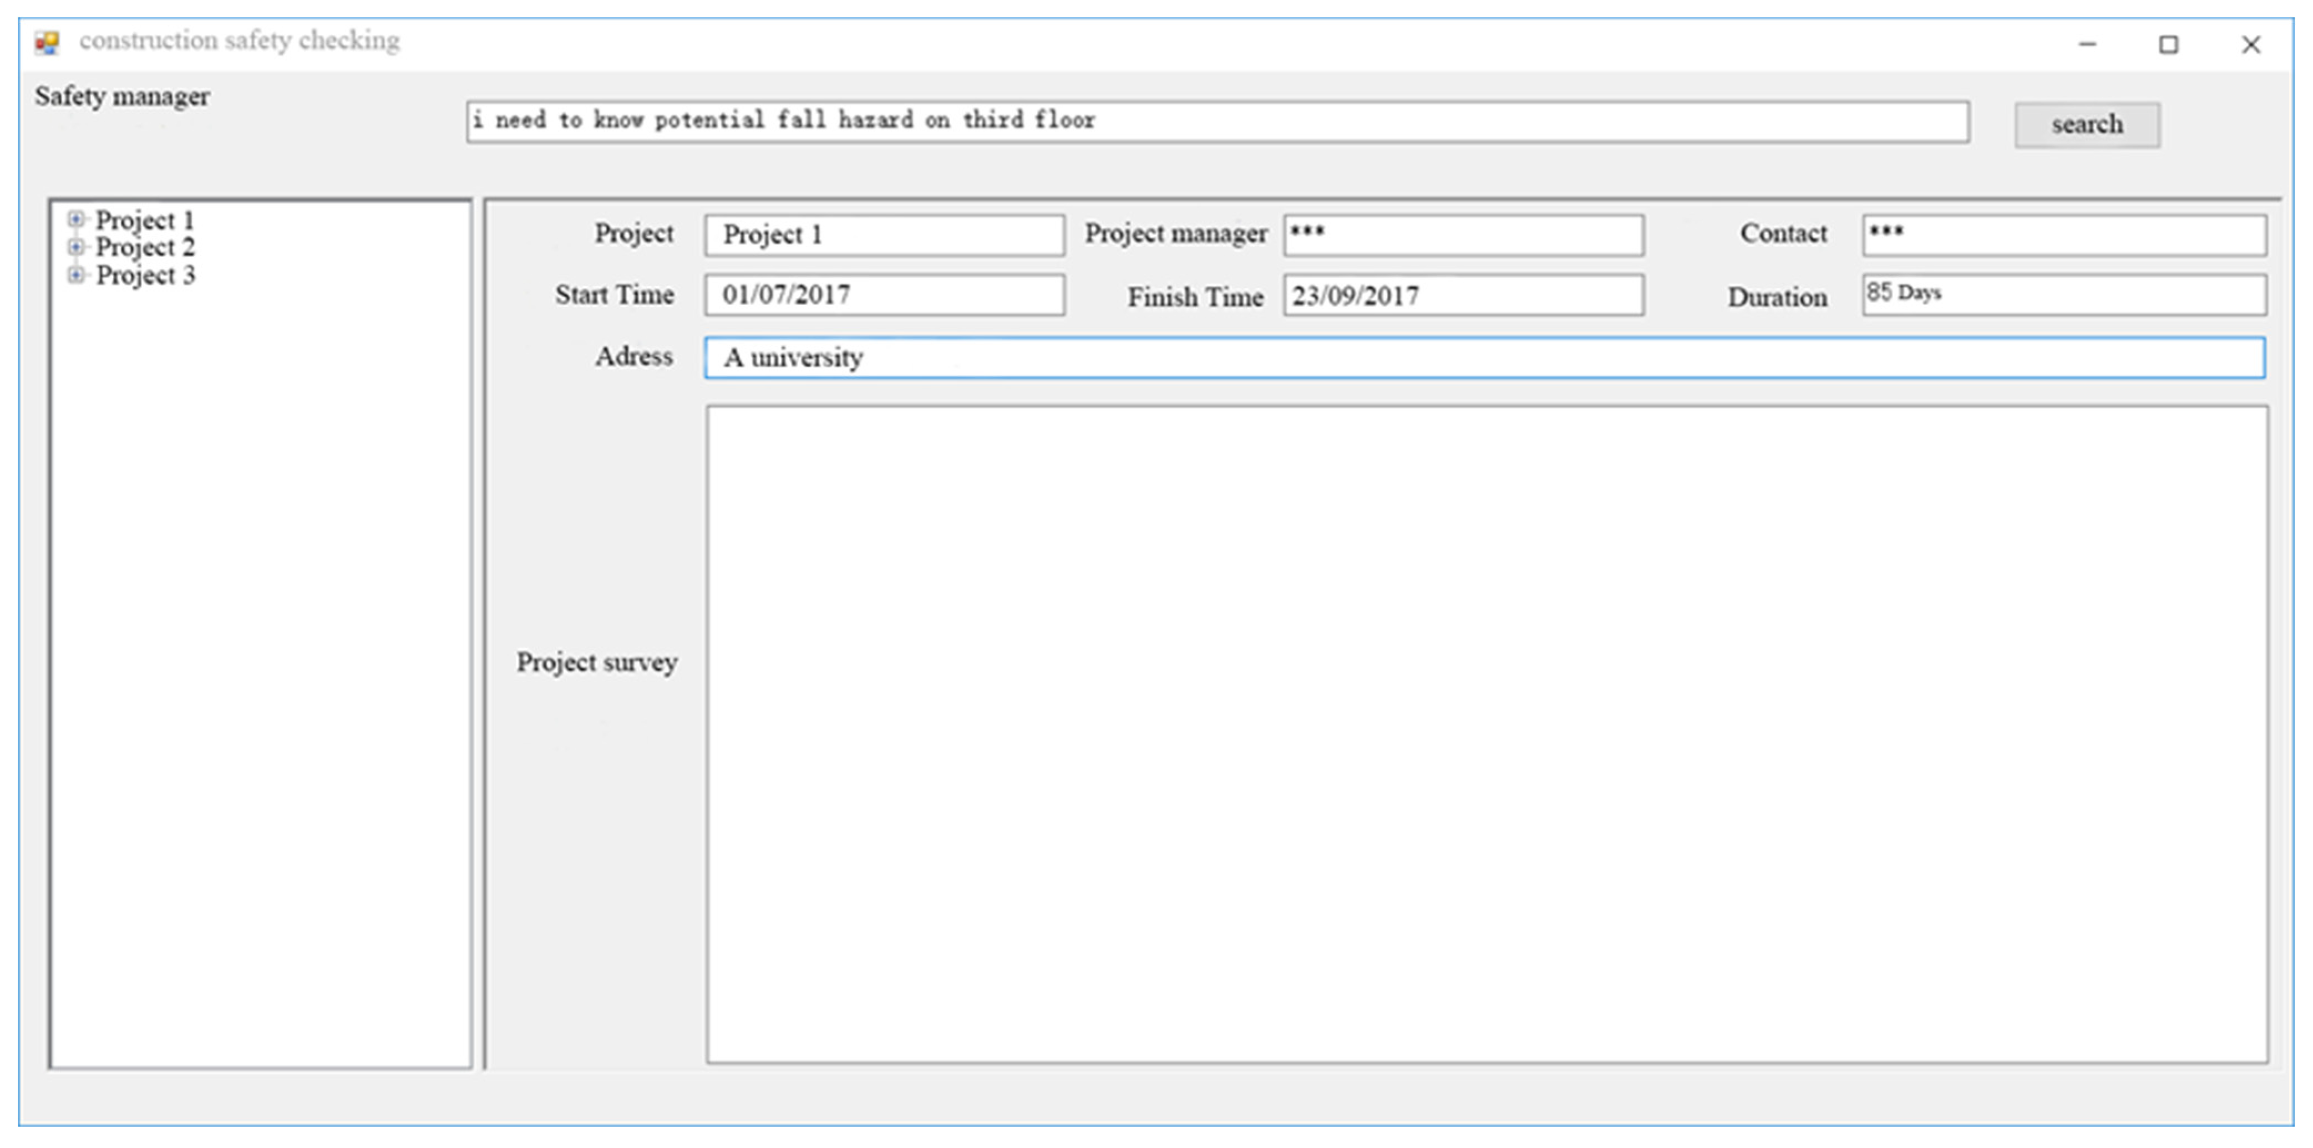Click the search query text box
The width and height of the screenshot is (2313, 1148).
click(x=1216, y=121)
